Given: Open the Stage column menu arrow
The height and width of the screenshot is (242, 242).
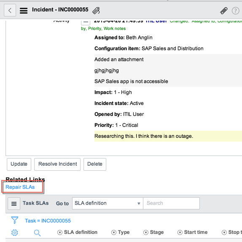Looking at the screenshot, I should 146,232.
